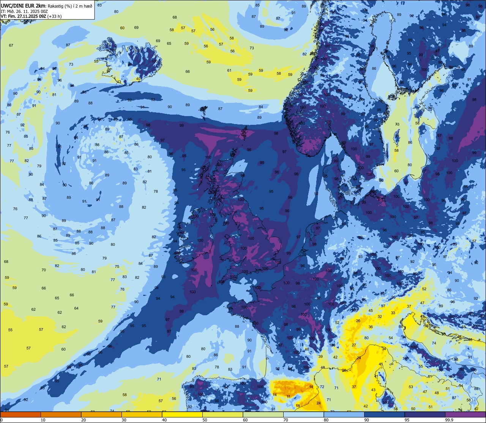Click the humidity value "61" in the Norwegian Sea

coord(229,71)
